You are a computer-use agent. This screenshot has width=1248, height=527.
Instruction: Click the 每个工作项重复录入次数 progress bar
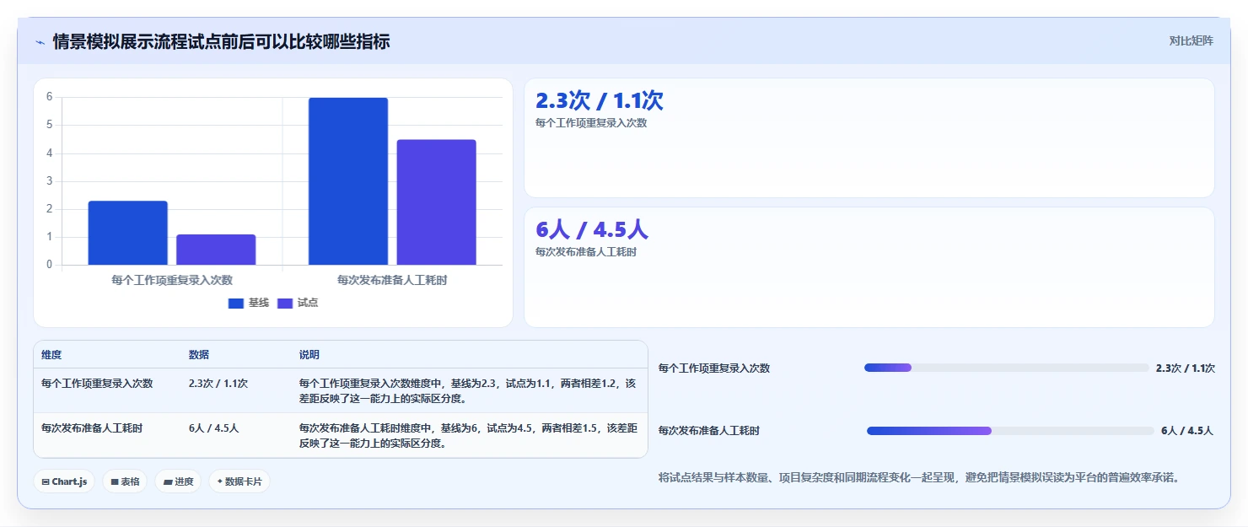click(1006, 368)
